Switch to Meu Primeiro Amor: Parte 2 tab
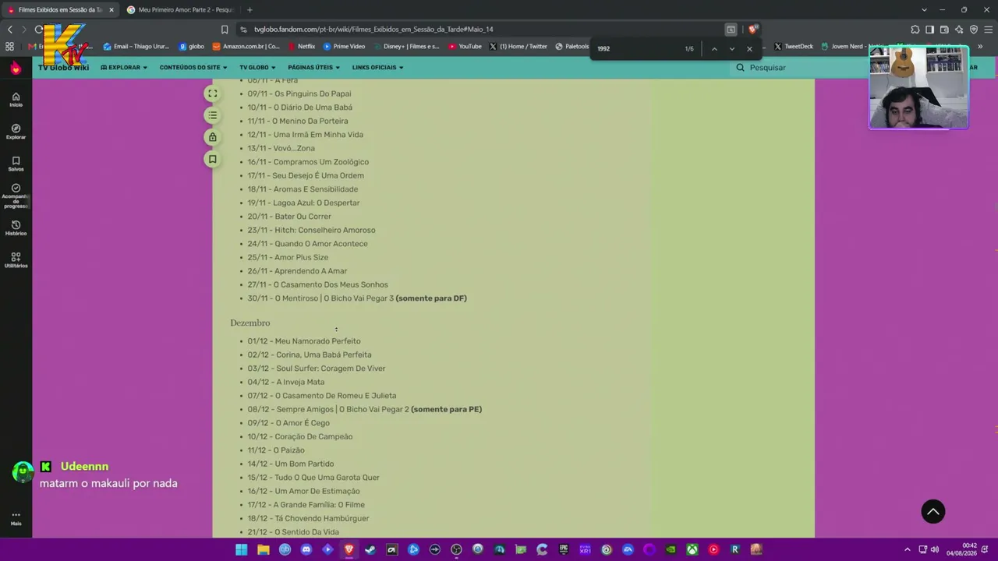Image resolution: width=998 pixels, height=561 pixels. (x=179, y=9)
